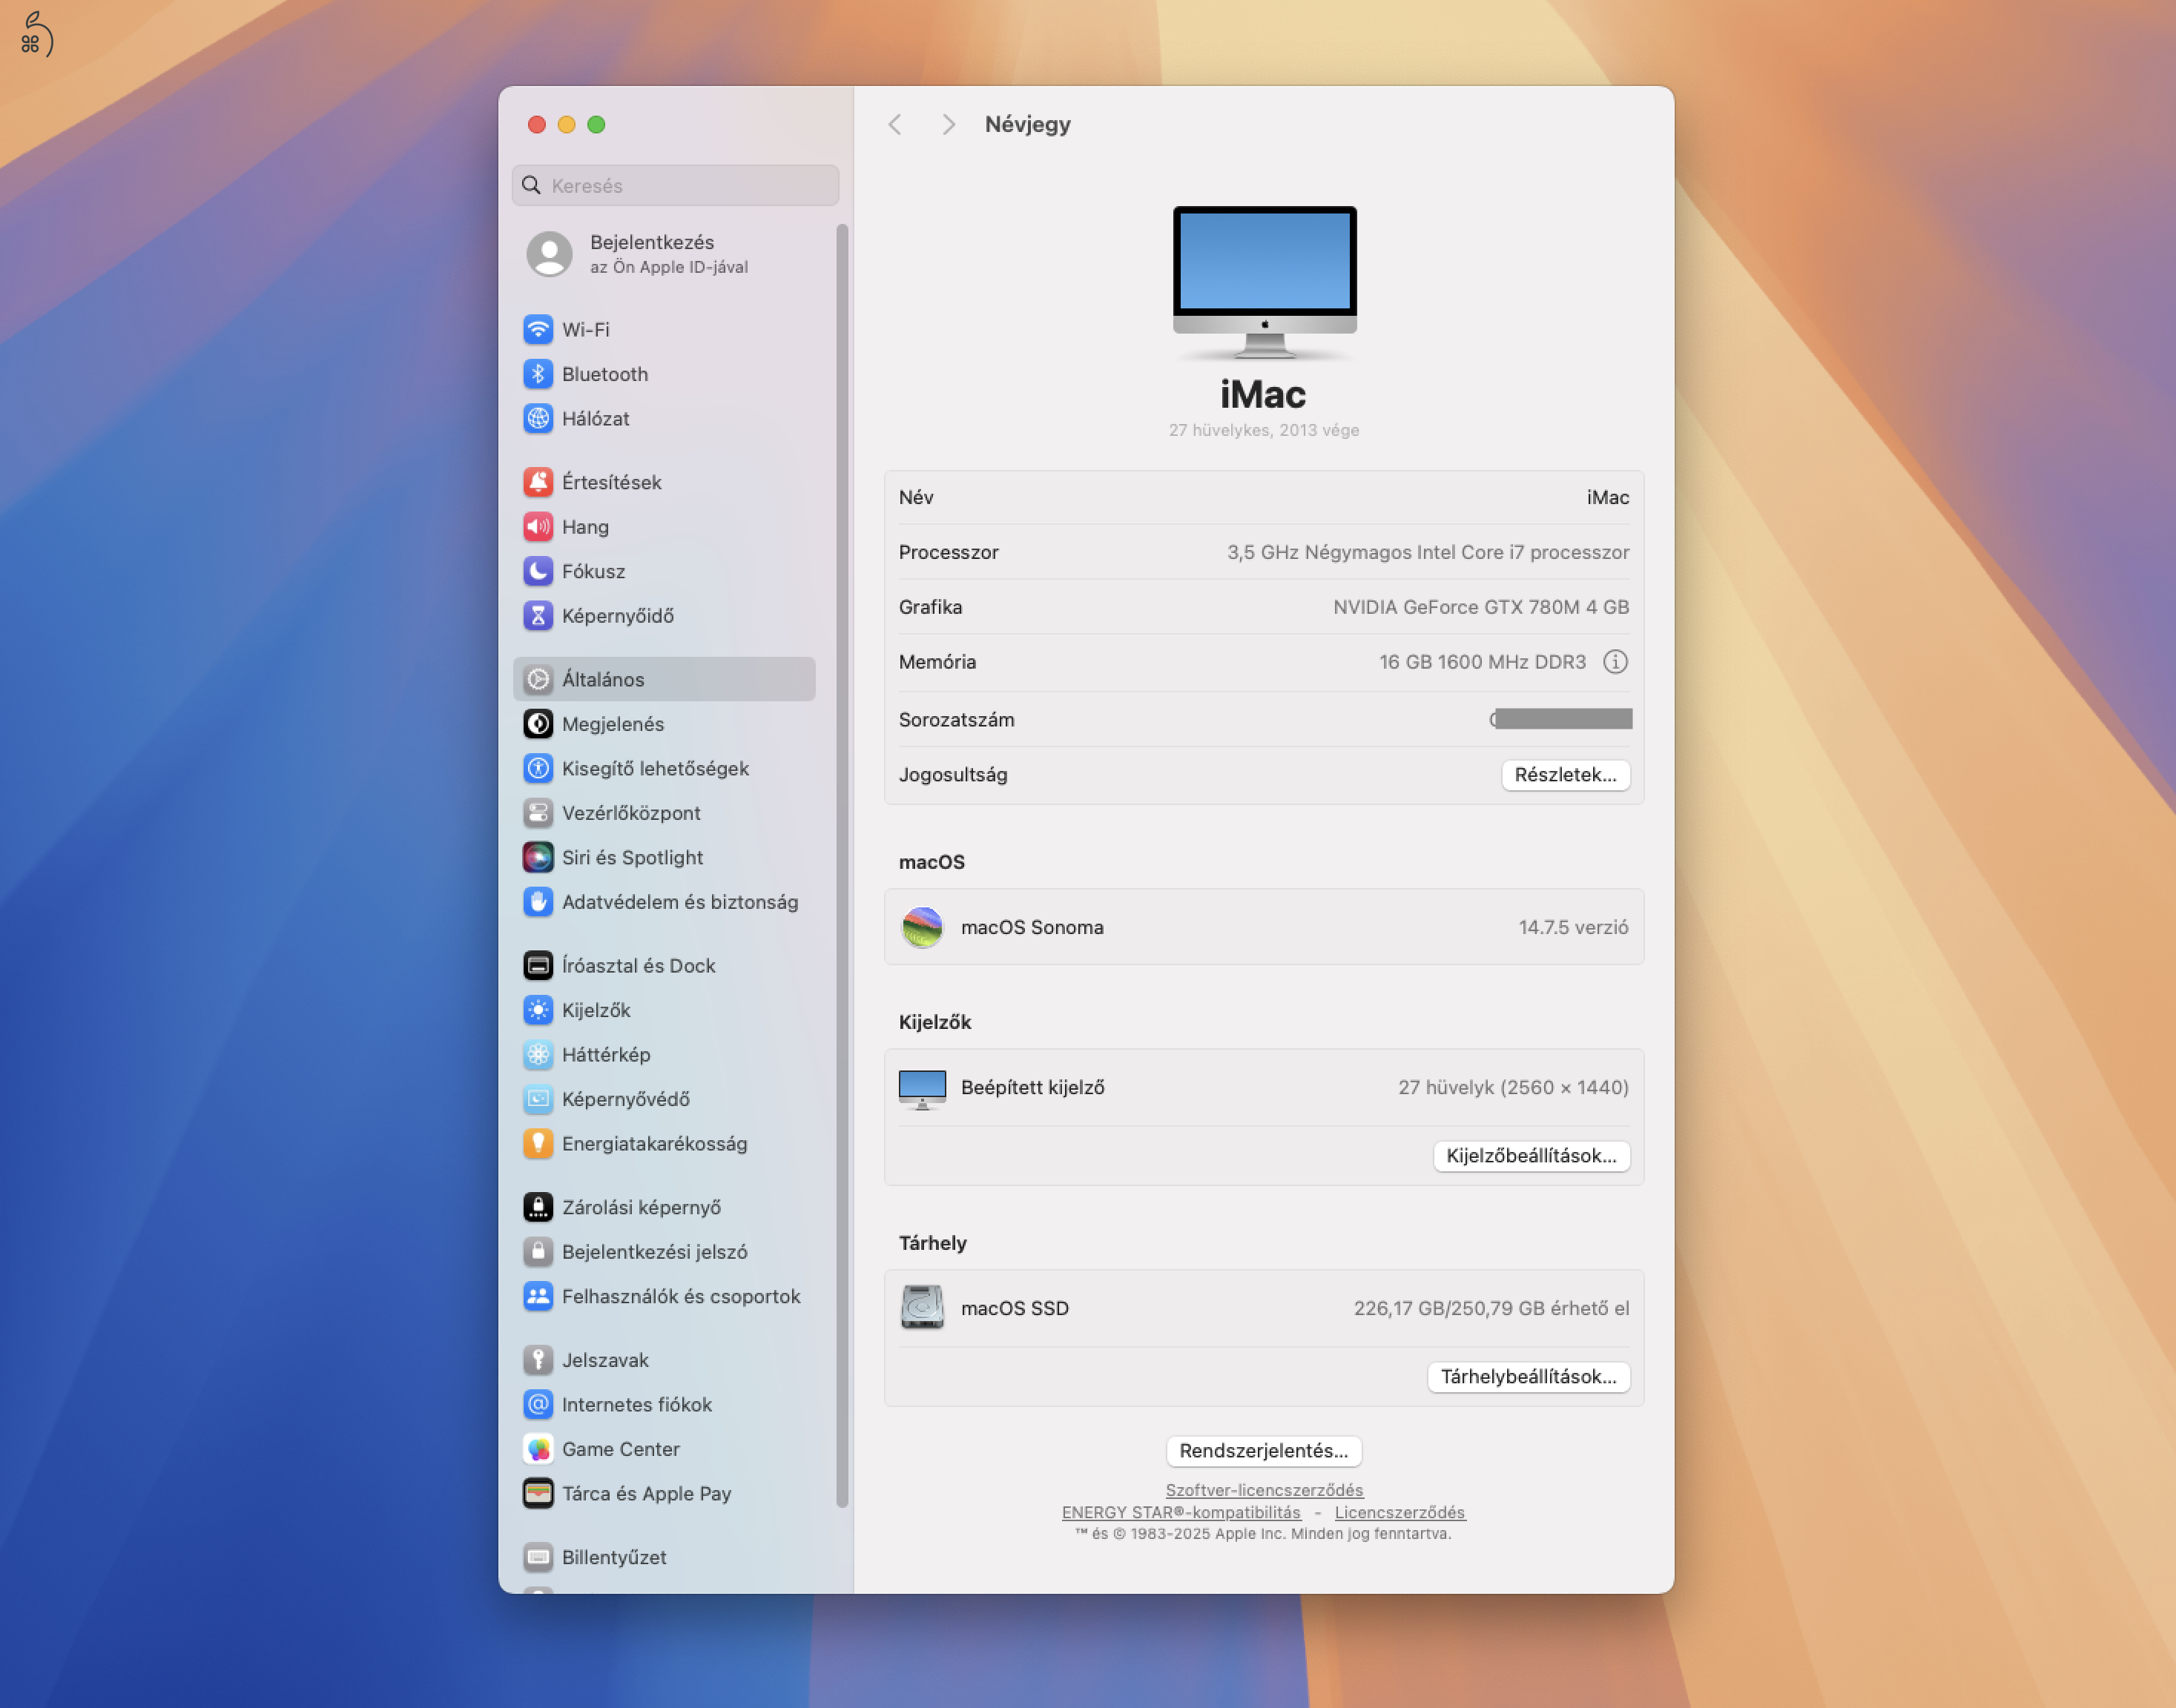Open the Wi-Fi settings section
Viewport: 2176px width, 1708px height.
[x=585, y=329]
